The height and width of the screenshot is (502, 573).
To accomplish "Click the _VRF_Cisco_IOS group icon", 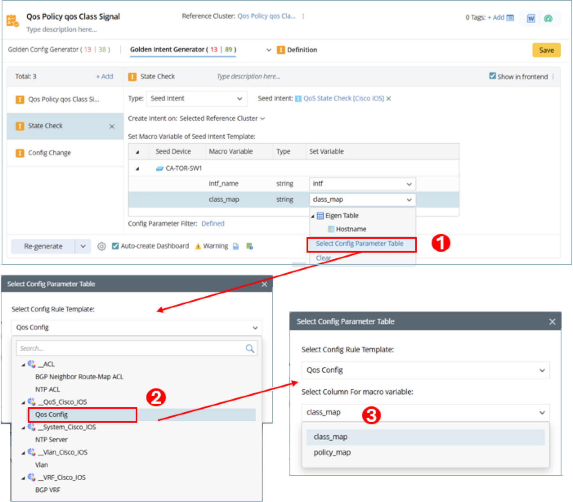I will pos(31,477).
